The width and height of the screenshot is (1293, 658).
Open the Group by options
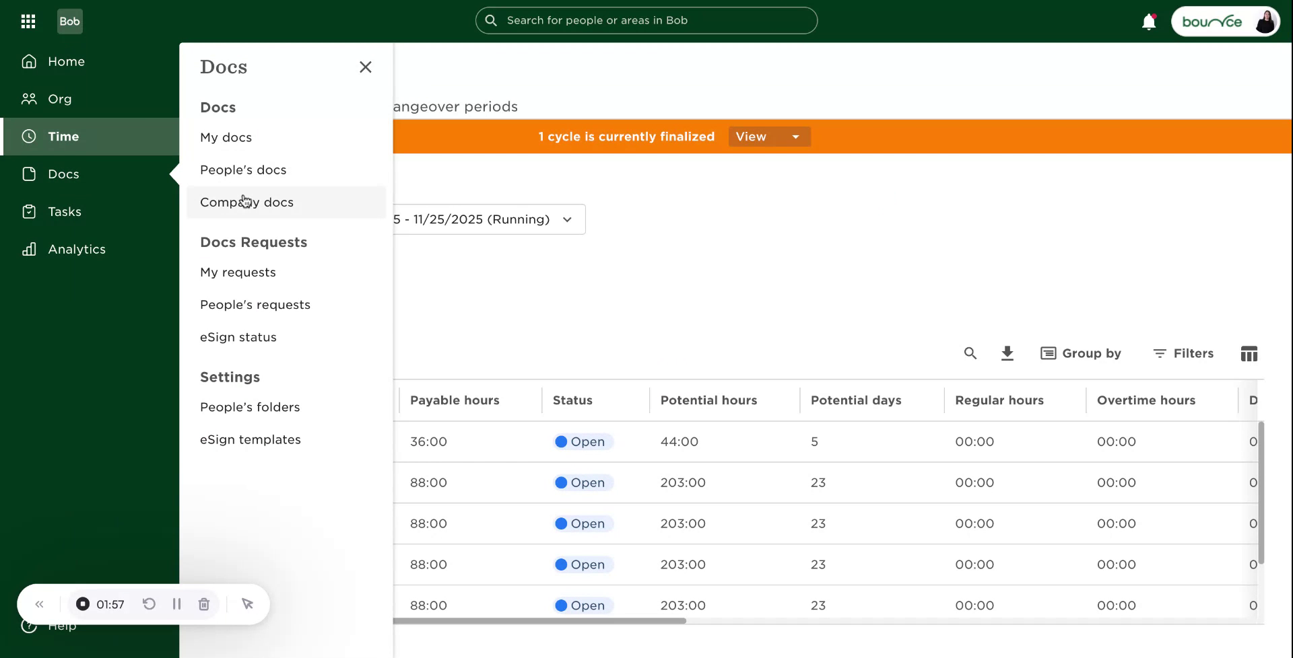tap(1081, 353)
